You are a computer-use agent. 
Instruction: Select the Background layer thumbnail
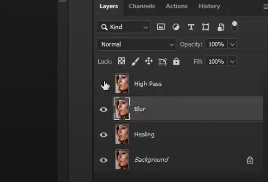121,159
